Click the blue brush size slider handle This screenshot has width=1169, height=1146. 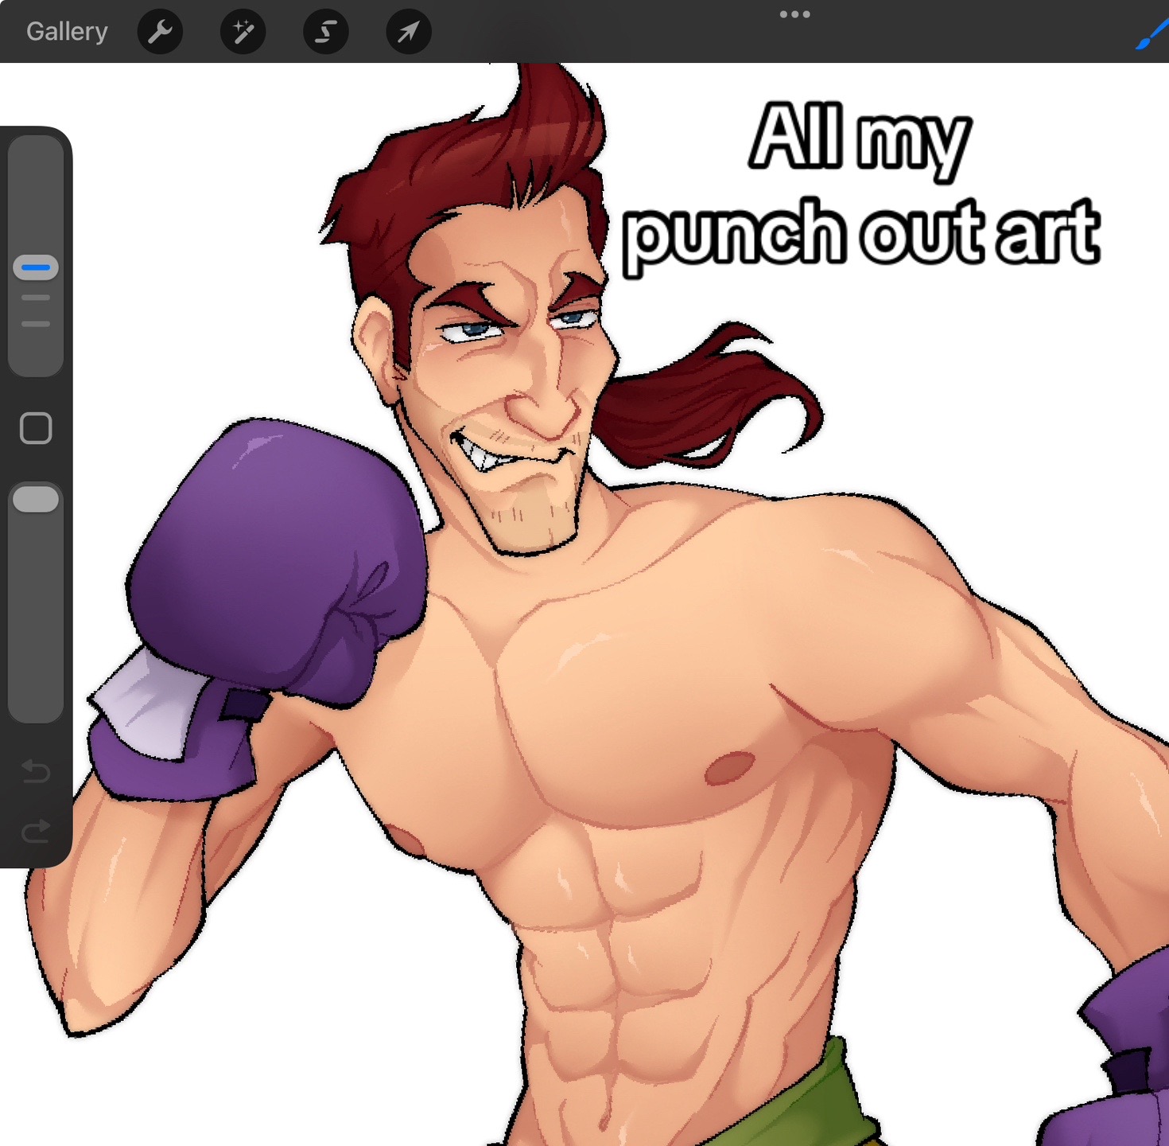coord(36,267)
